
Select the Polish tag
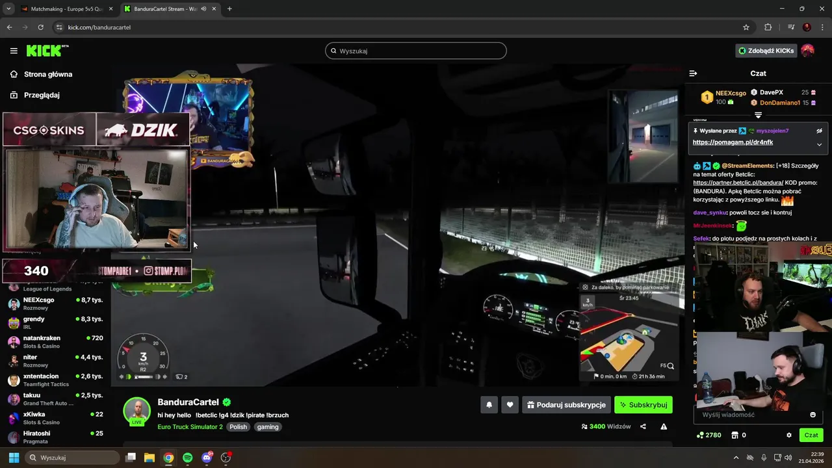tap(238, 427)
